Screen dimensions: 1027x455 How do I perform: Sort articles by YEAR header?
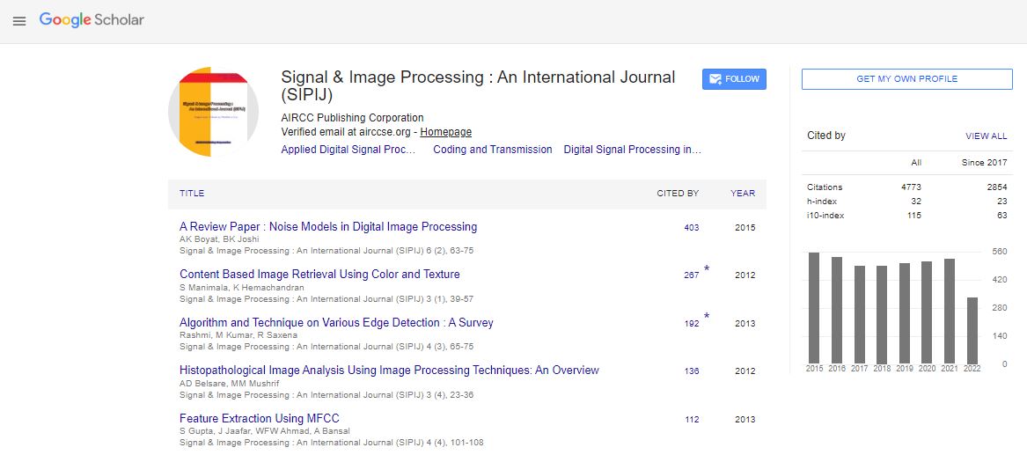tap(743, 193)
